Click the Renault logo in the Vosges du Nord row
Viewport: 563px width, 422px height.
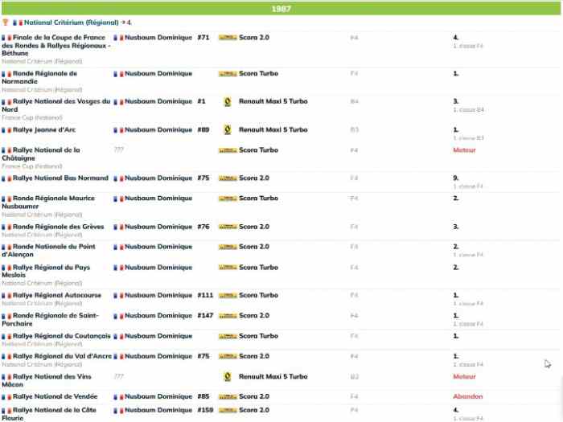[x=228, y=102]
